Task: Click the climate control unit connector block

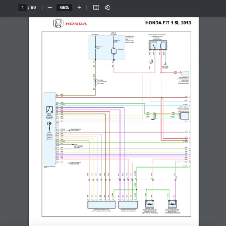Action: point(49,128)
